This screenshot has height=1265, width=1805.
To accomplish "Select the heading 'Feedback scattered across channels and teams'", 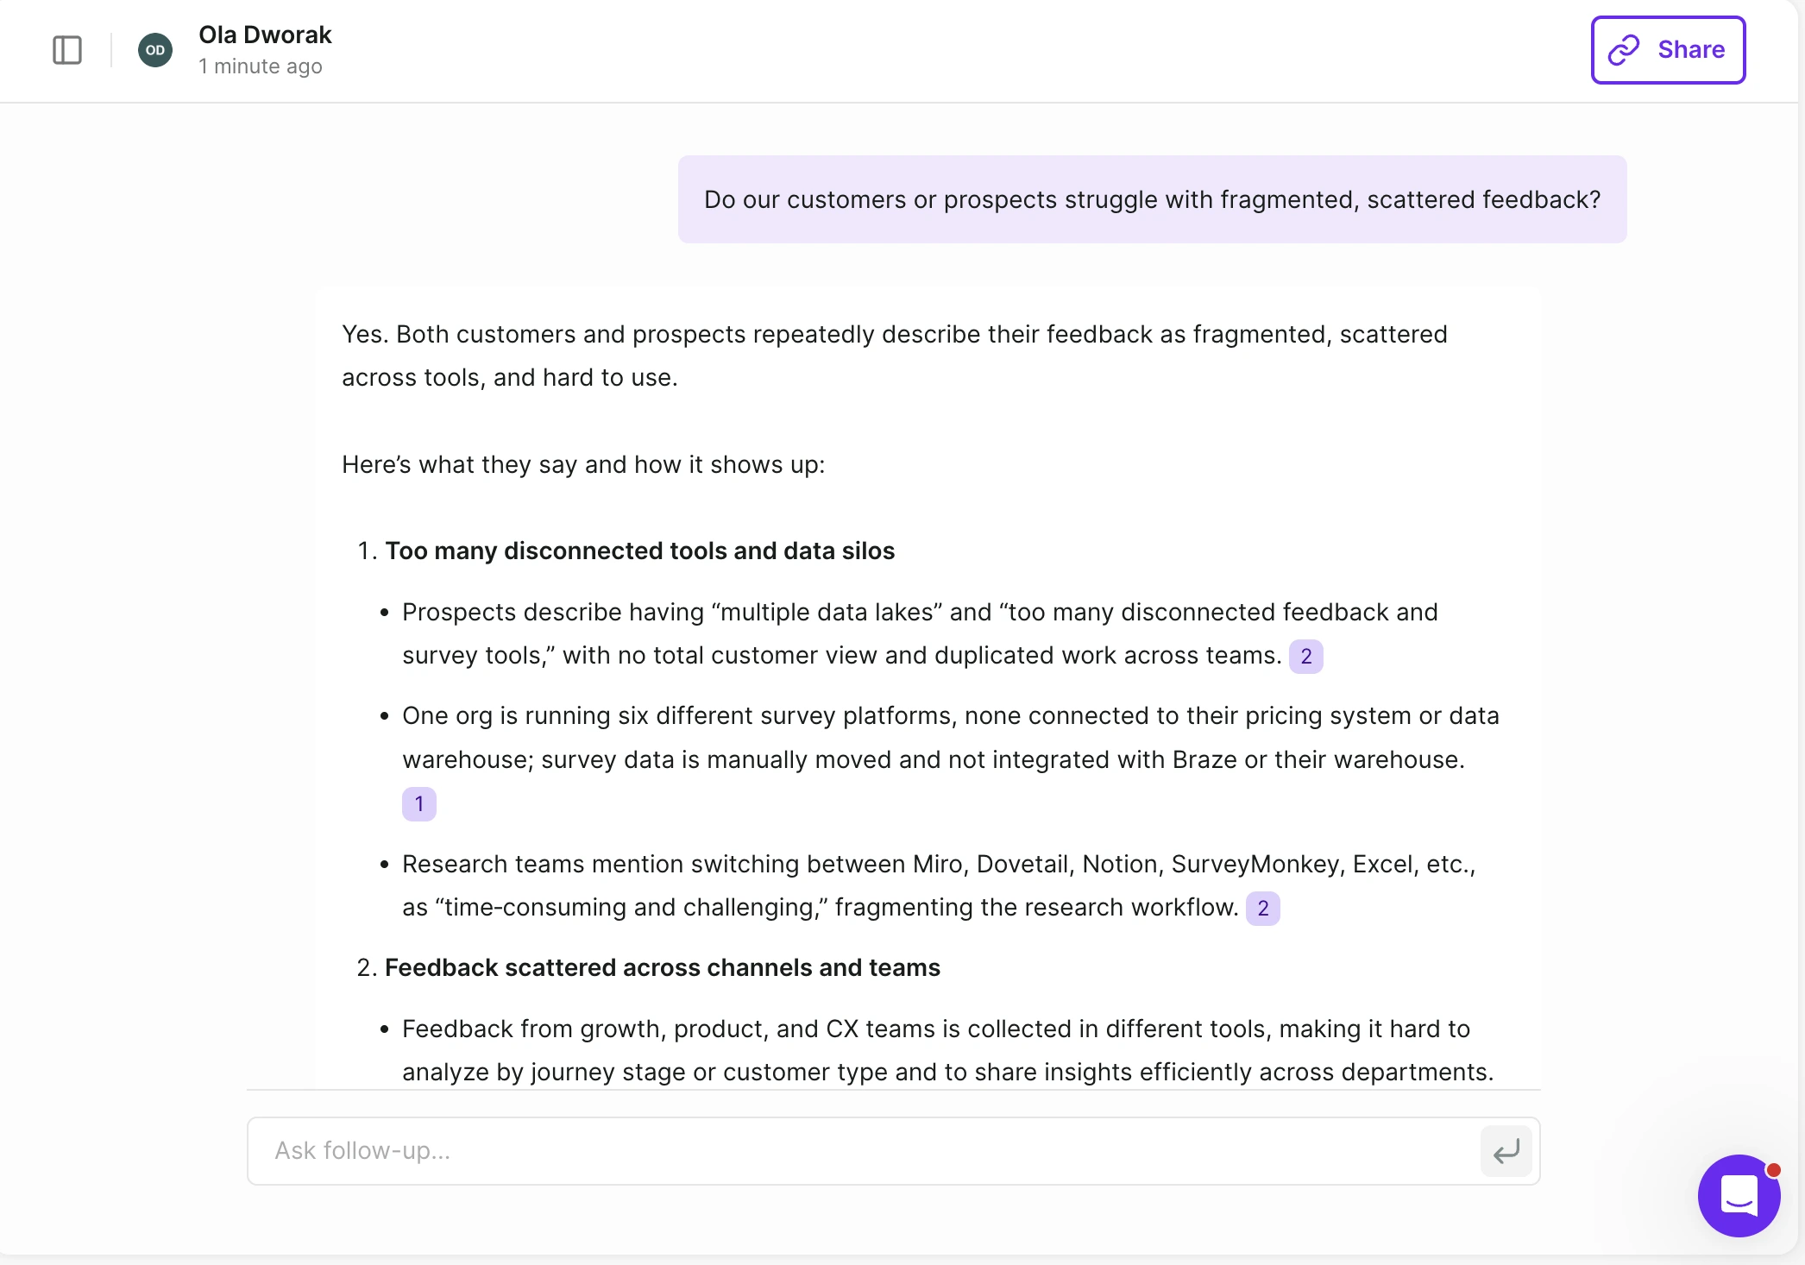I will point(663,967).
